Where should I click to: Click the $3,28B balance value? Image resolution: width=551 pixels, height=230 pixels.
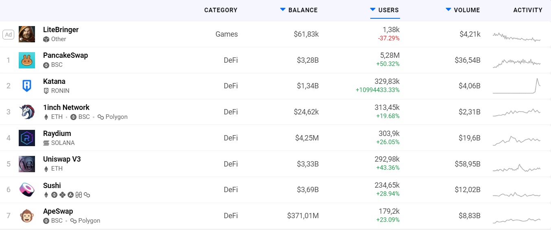308,60
